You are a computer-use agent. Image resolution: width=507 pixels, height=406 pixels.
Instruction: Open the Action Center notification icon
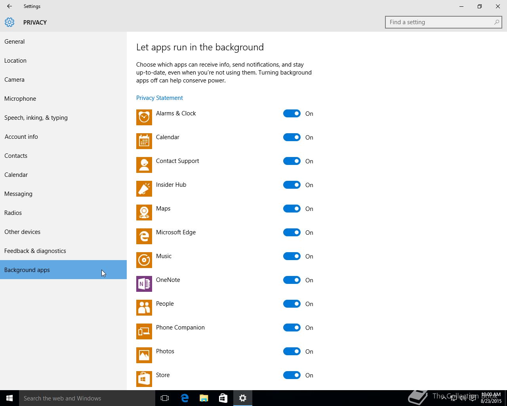pyautogui.click(x=473, y=398)
